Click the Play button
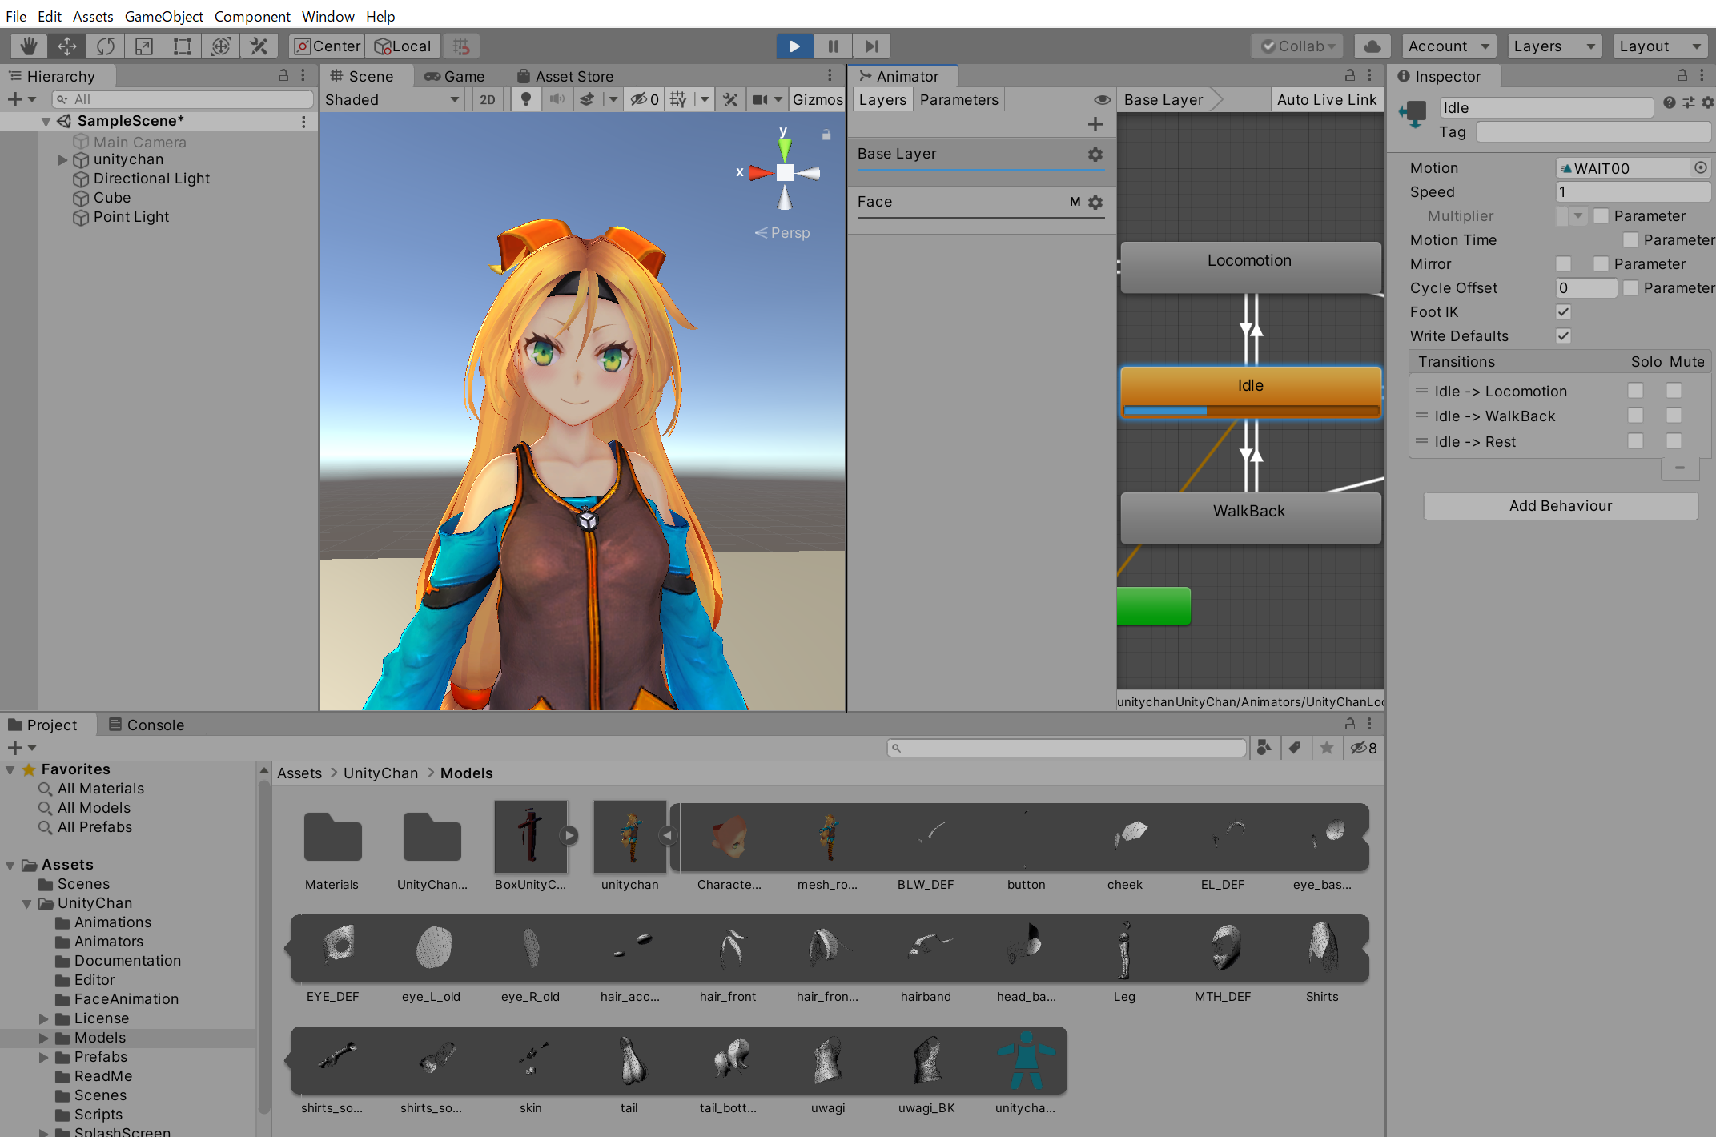Screen dimensions: 1716x1137 [x=794, y=46]
